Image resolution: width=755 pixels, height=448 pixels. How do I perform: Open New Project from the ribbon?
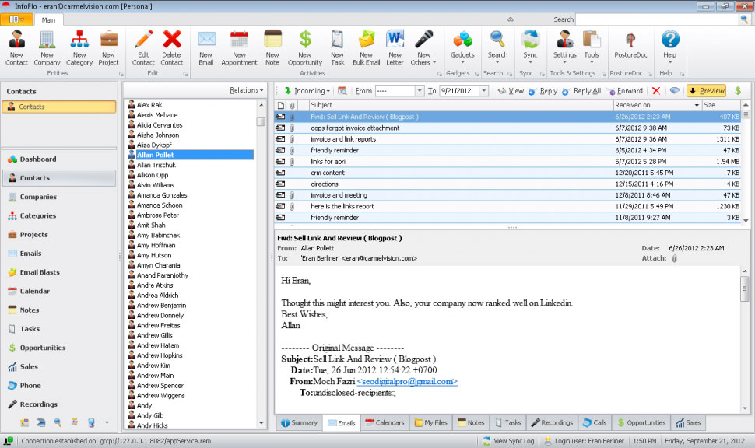(108, 47)
